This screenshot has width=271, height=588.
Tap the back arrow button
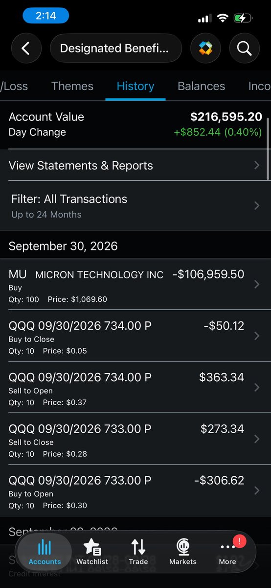click(26, 48)
